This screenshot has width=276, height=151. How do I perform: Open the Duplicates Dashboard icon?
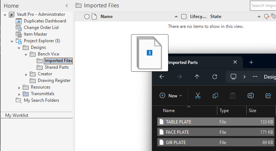tap(19, 21)
